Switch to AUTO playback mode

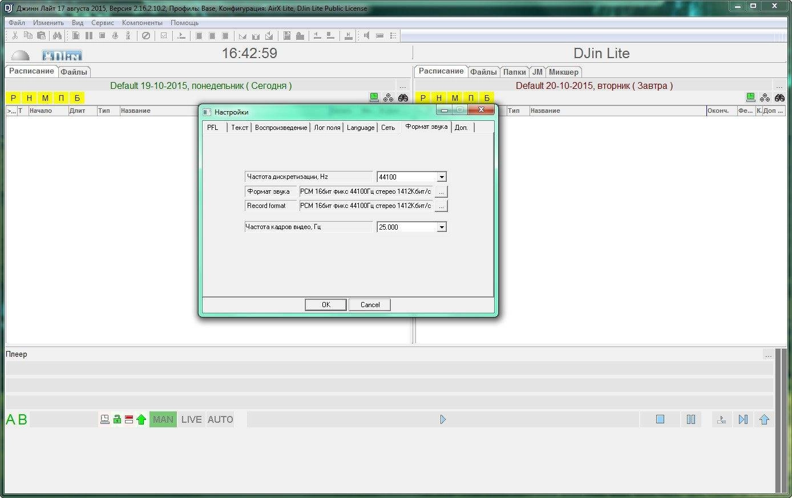[220, 419]
